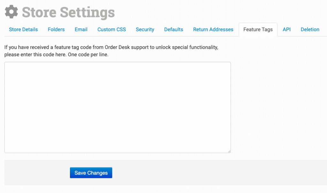Screen dimensions: 327x193
Task: Focus the feature tag code text area
Action: click(x=118, y=107)
